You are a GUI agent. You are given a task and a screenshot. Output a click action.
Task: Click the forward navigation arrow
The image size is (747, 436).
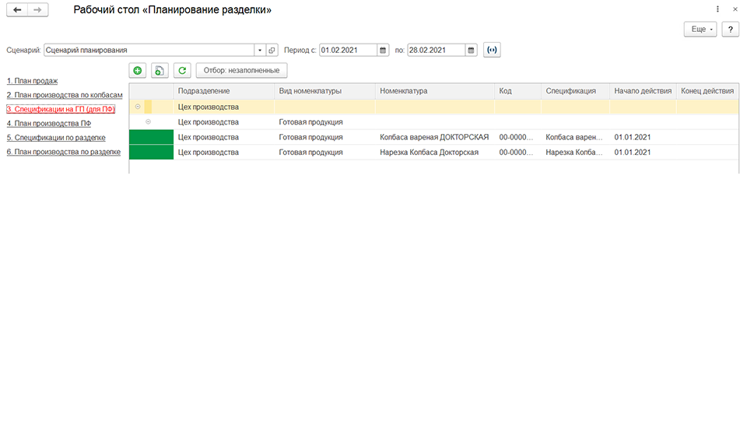pyautogui.click(x=37, y=9)
